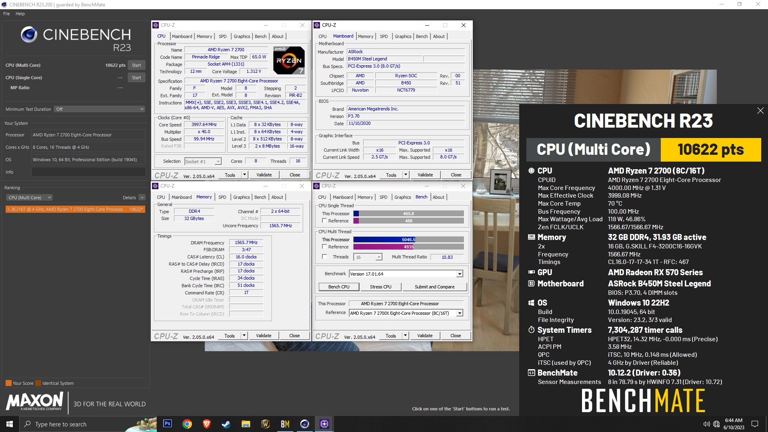Click the single thread 465.8 score bar
Image resolution: width=768 pixels, height=432 pixels.
408,214
